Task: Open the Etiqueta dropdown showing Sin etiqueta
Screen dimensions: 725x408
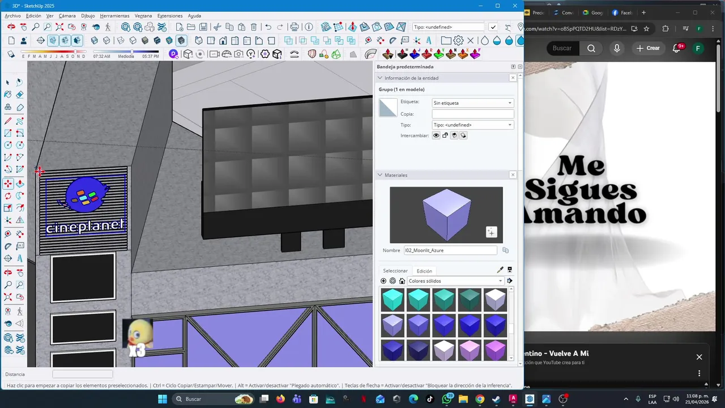Action: point(473,103)
